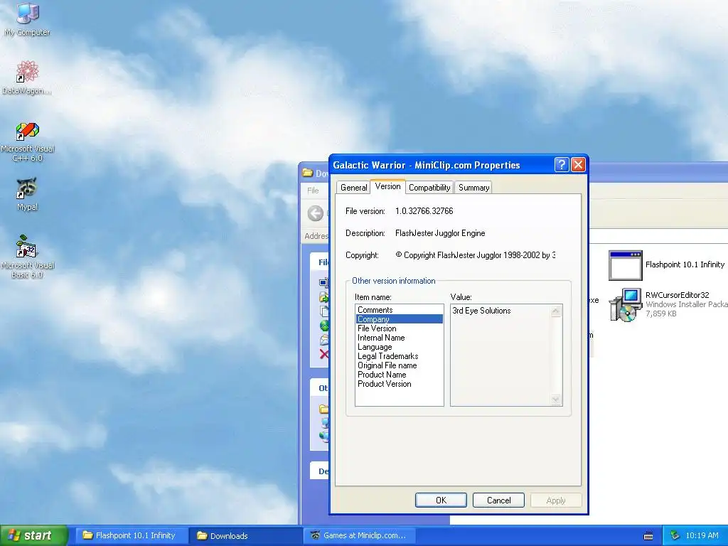Click the keyboard icon in system tray
This screenshot has width=728, height=546.
(x=648, y=536)
